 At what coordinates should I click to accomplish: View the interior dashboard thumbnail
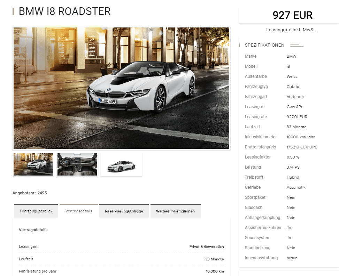[x=77, y=164]
